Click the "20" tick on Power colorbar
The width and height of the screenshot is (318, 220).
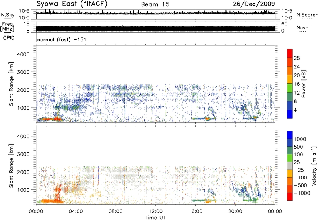[x=297, y=75]
